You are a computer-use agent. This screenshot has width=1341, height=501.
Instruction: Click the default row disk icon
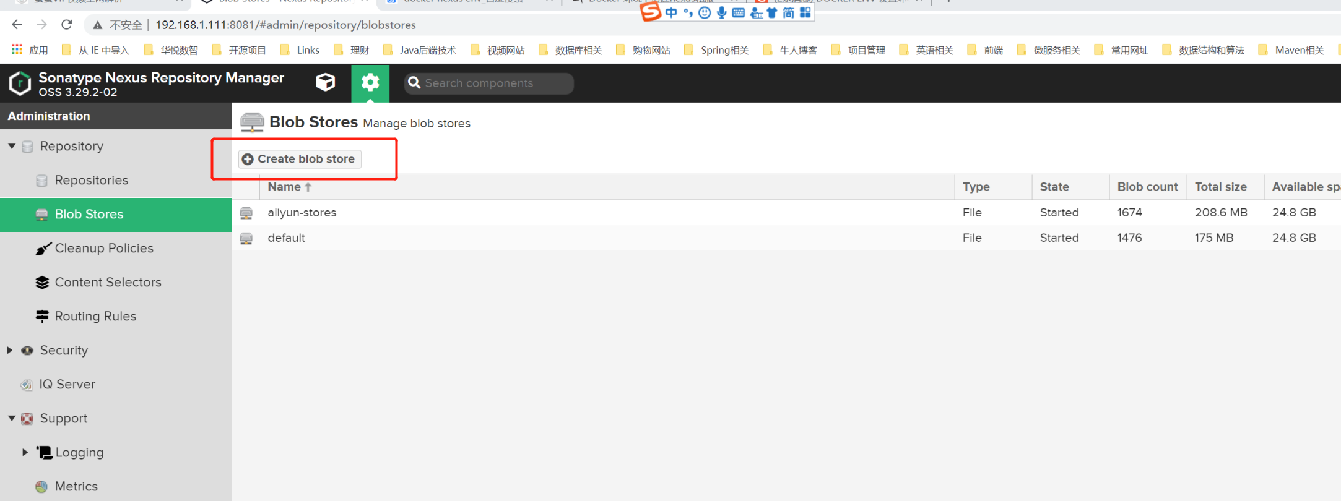click(246, 239)
